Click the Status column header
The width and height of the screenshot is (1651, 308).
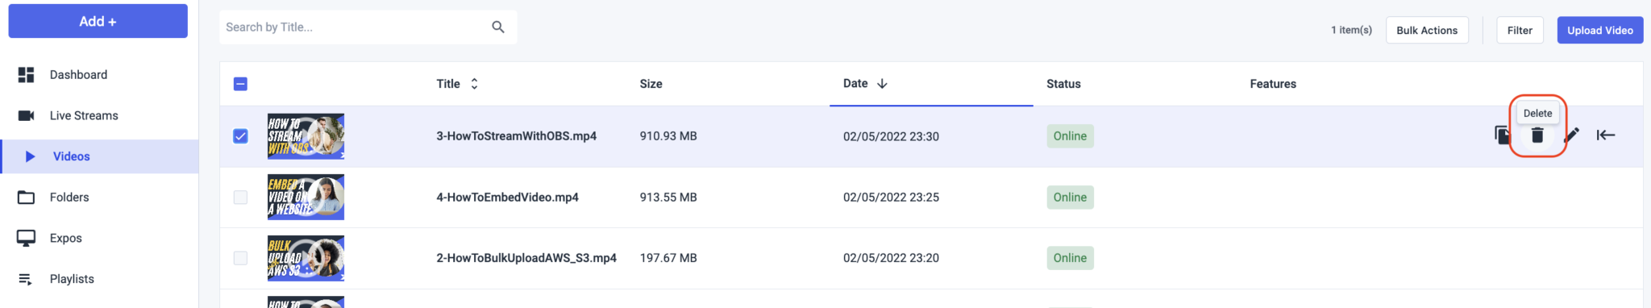(x=1063, y=84)
